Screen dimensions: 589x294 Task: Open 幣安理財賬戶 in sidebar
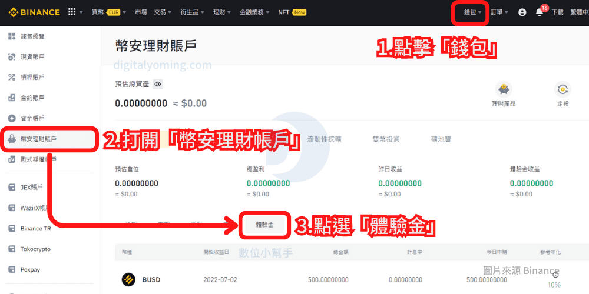pos(39,139)
